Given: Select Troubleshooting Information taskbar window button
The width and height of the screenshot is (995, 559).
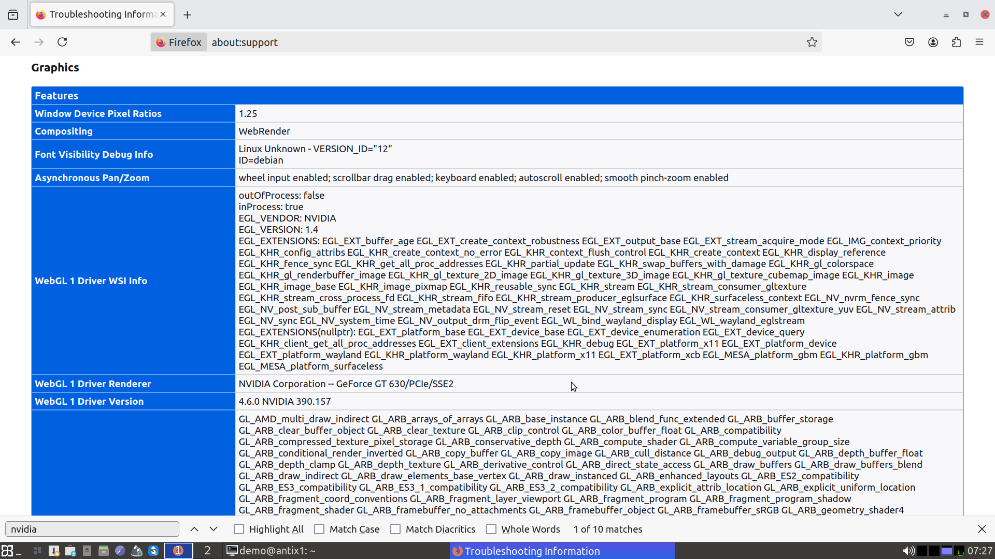Looking at the screenshot, I should 562,551.
